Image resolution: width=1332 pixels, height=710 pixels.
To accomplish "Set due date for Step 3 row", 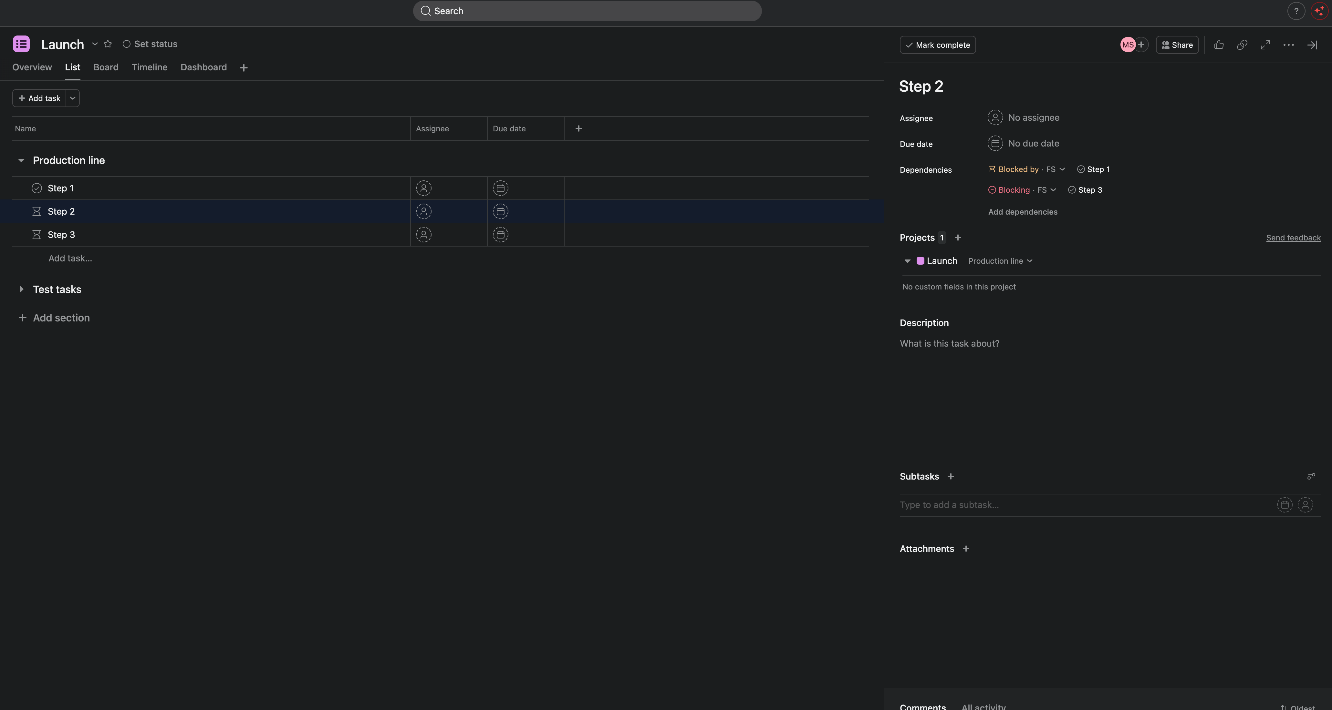I will click(x=501, y=235).
